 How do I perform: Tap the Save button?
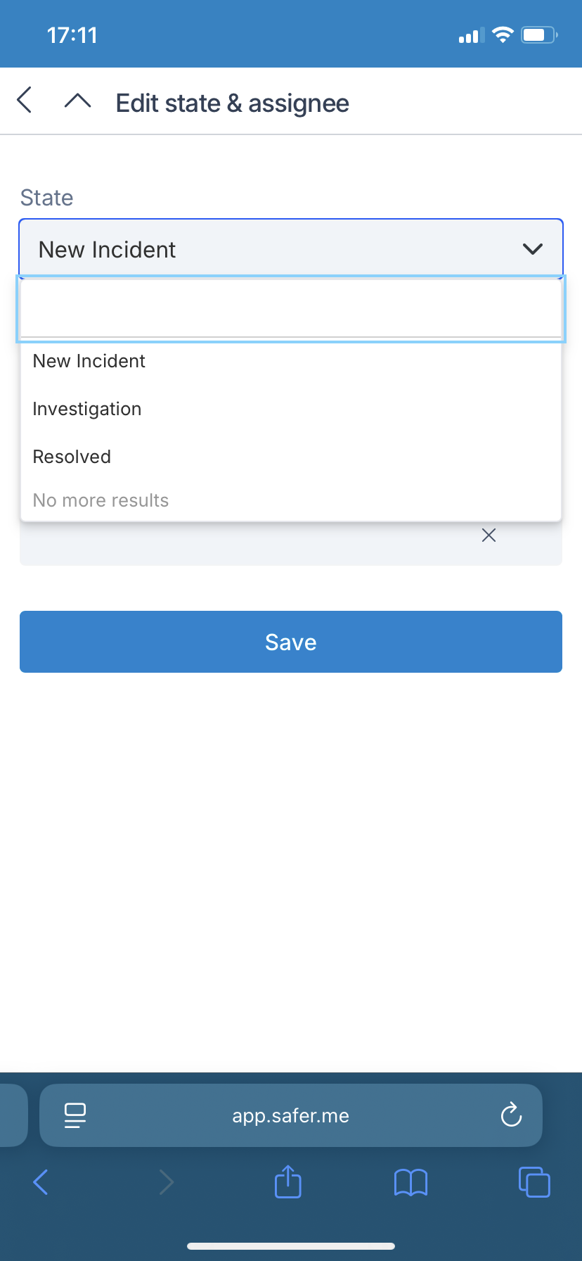pos(290,642)
